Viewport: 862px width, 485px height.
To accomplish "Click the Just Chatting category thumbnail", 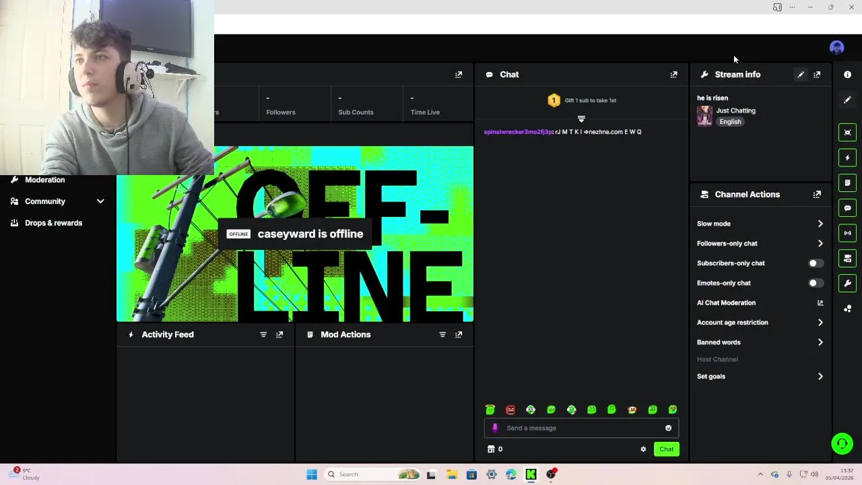I will [704, 116].
